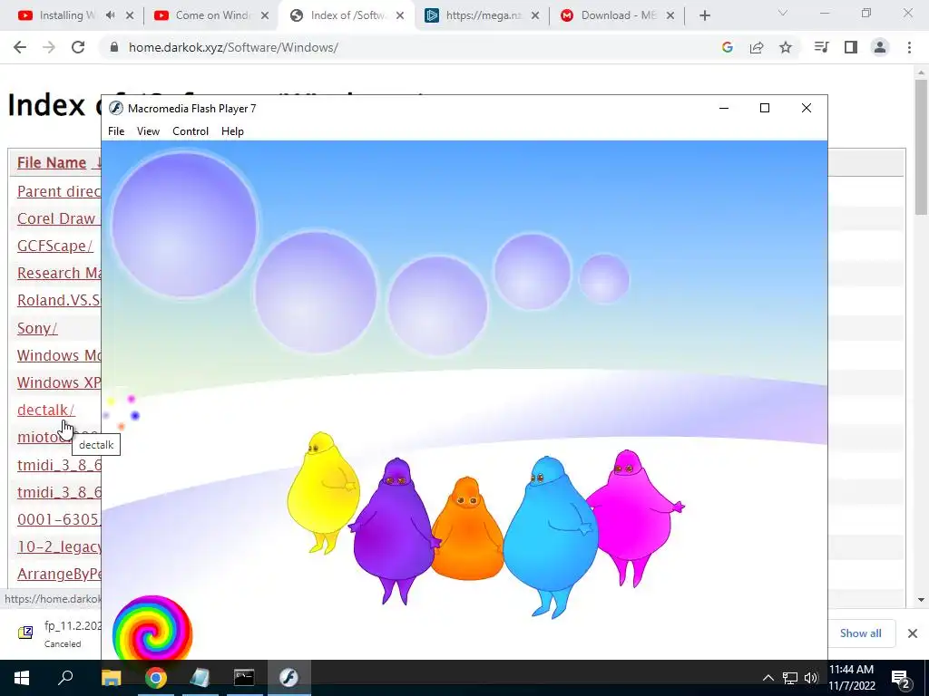
Task: Close the 'Download - ME' tab
Action: (x=670, y=16)
